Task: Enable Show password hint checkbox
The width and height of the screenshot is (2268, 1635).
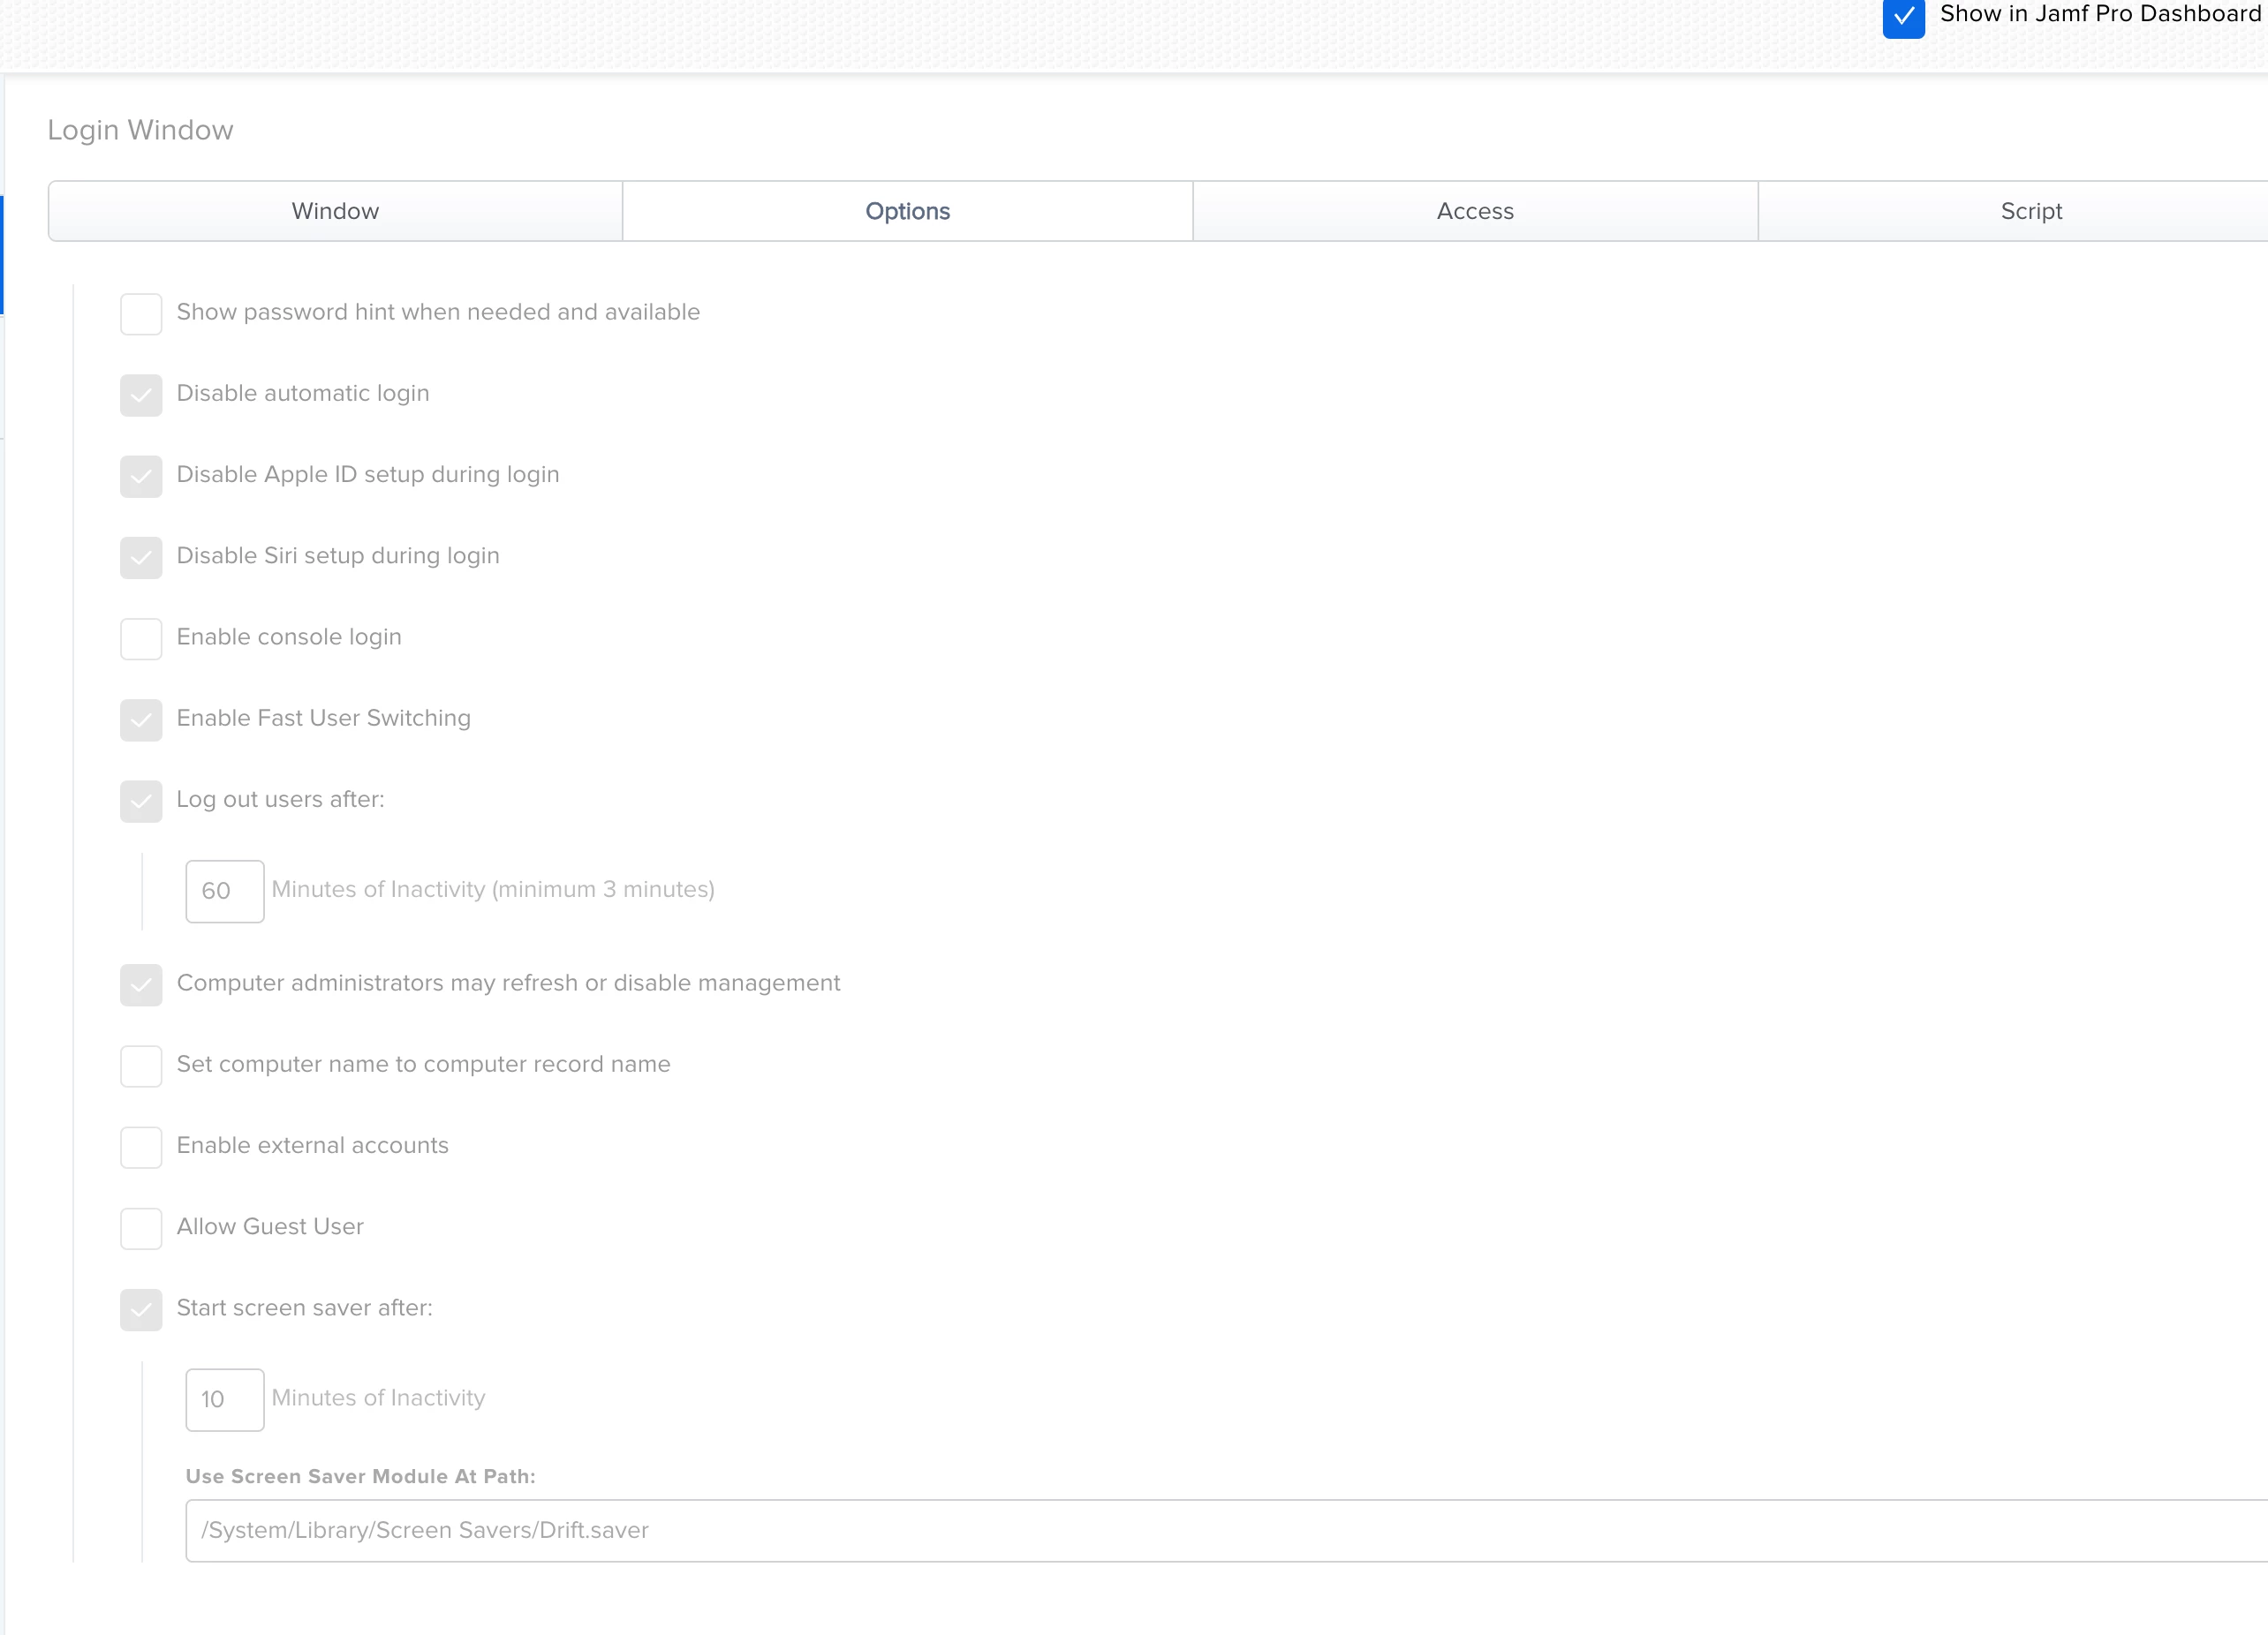Action: 141,313
